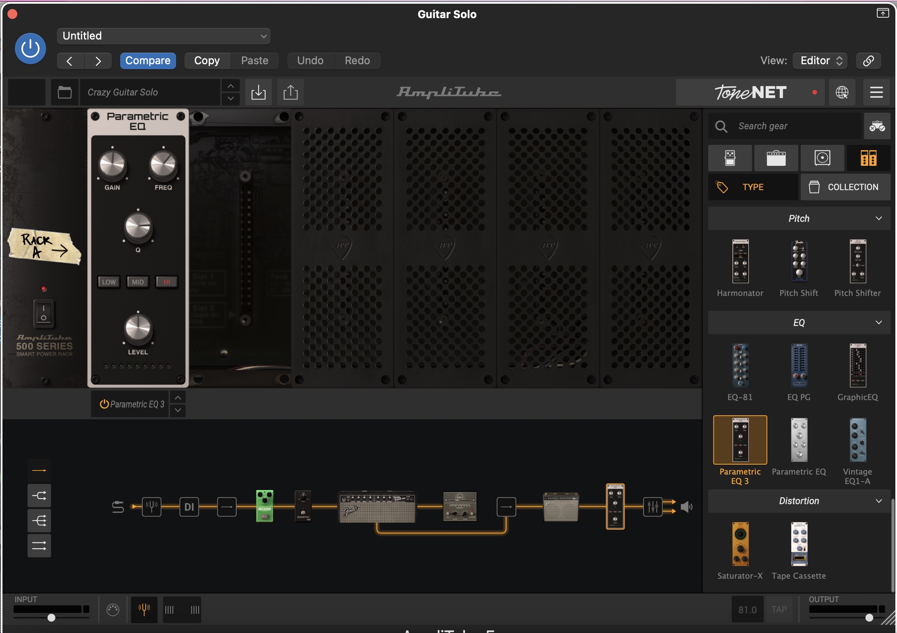Click the Paste button

[x=255, y=61]
